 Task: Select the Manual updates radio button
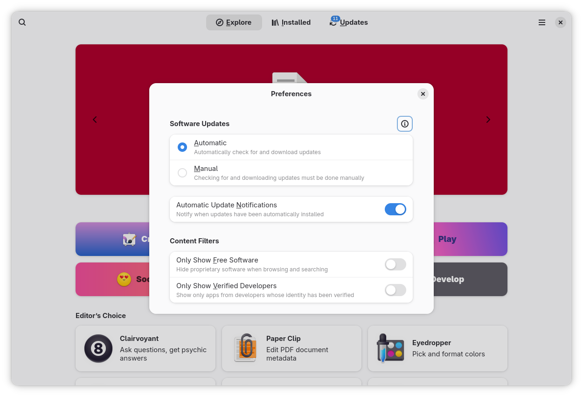pyautogui.click(x=182, y=173)
